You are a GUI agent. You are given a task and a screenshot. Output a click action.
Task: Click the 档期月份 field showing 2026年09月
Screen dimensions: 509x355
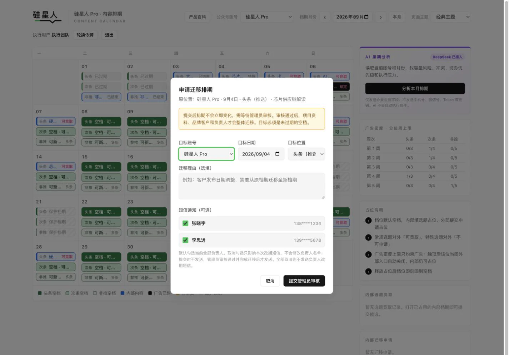tap(353, 17)
